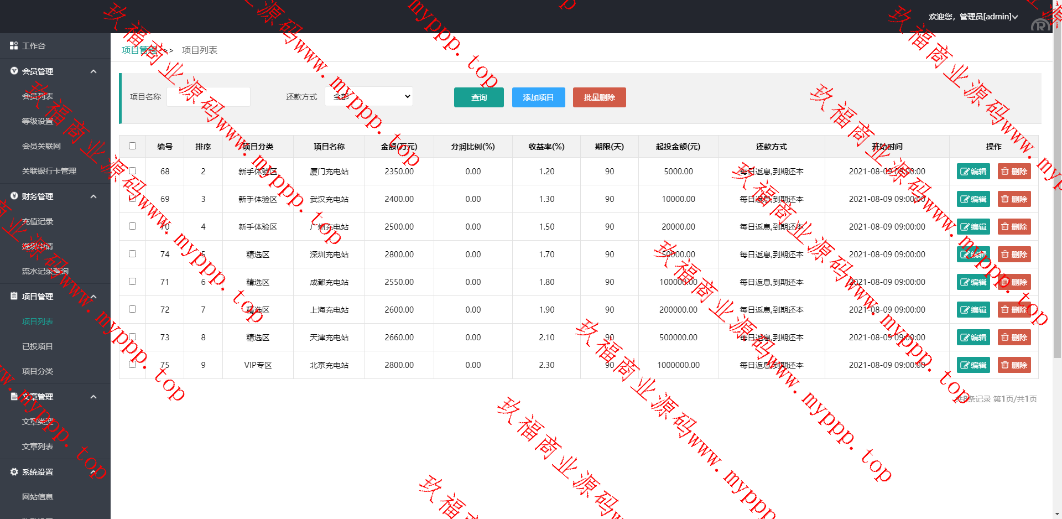Click the workbench icon in the sidebar

point(14,46)
